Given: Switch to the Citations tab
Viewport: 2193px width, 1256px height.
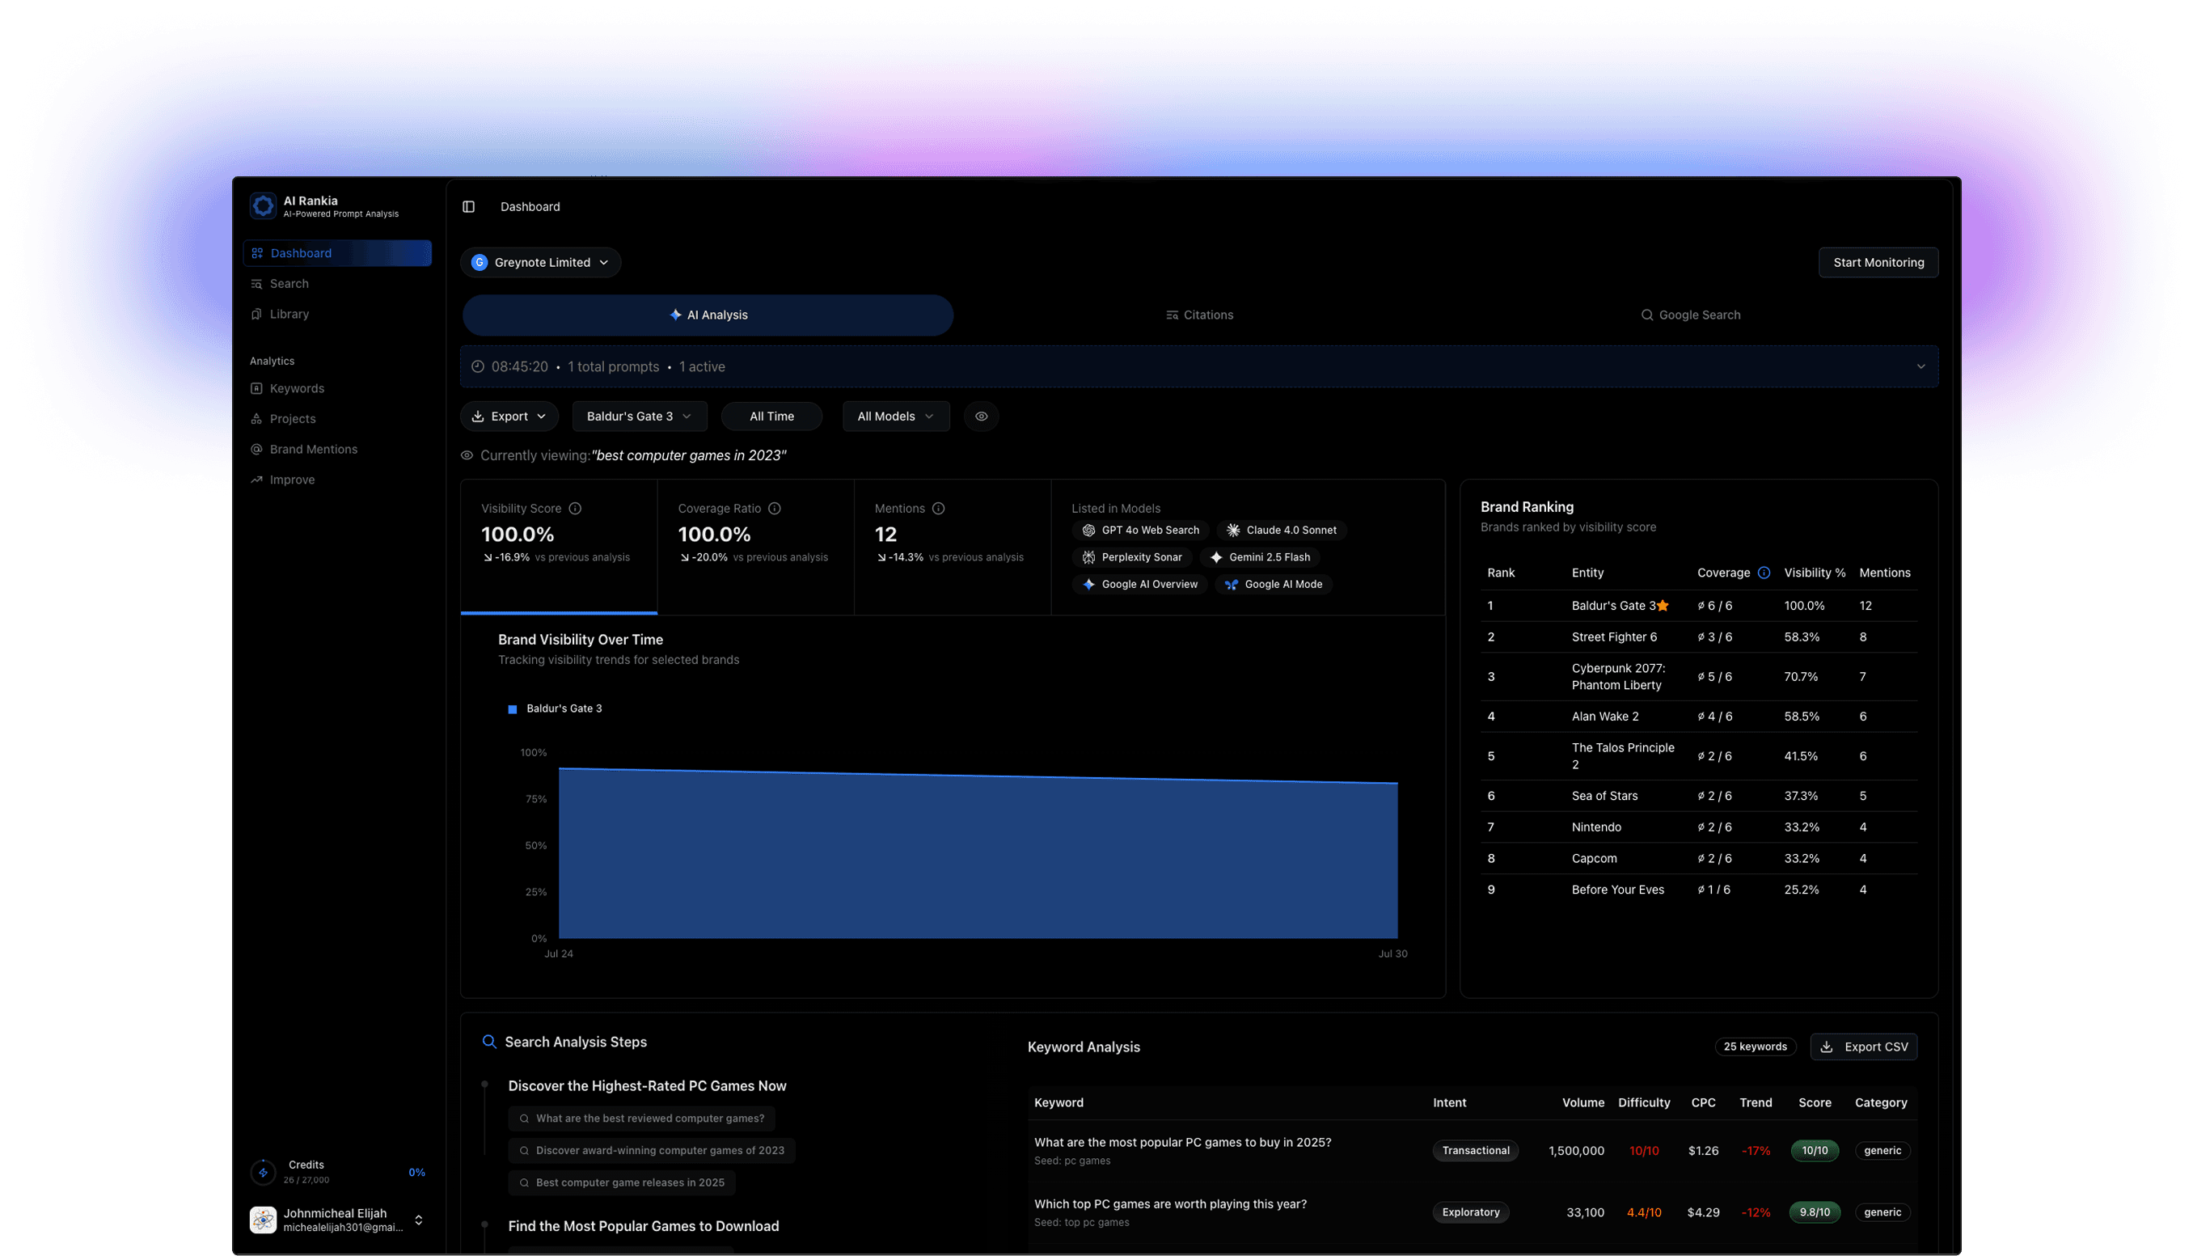Looking at the screenshot, I should click(x=1198, y=315).
